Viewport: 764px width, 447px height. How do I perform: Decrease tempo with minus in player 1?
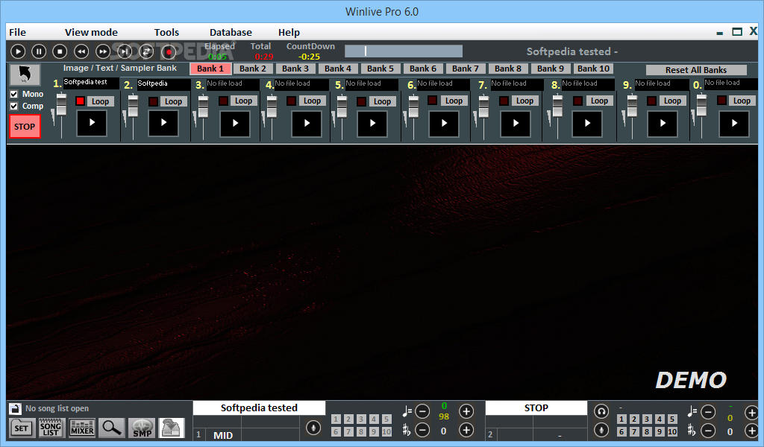(x=422, y=411)
